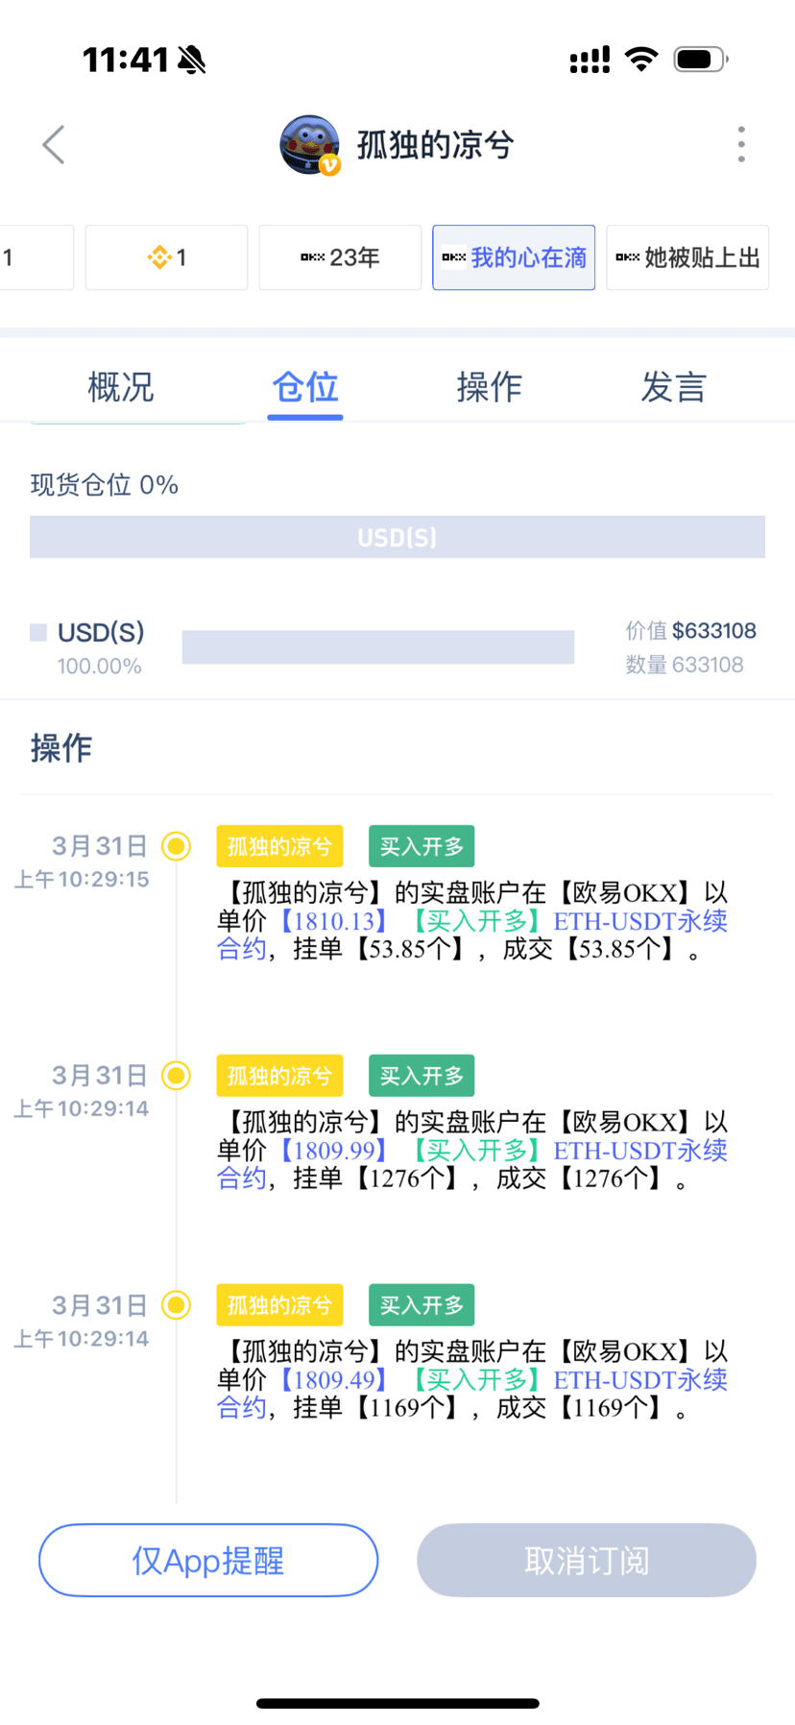Image resolution: width=795 pixels, height=1725 pixels.
Task: Tap the user avatar of 孤独的凉兮
Action: (x=309, y=145)
